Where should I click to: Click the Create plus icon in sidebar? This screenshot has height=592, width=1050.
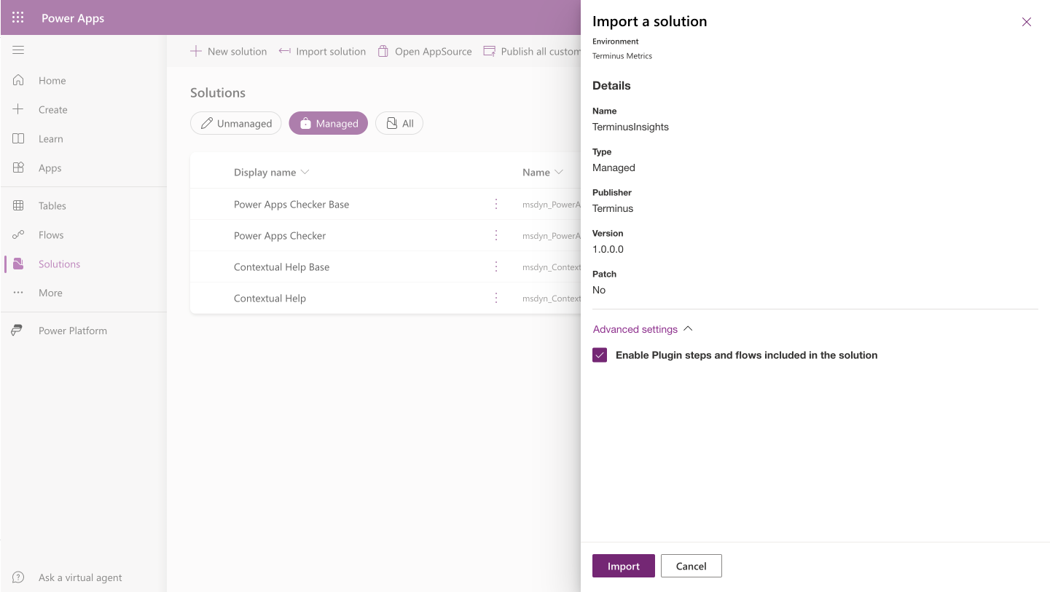point(18,109)
